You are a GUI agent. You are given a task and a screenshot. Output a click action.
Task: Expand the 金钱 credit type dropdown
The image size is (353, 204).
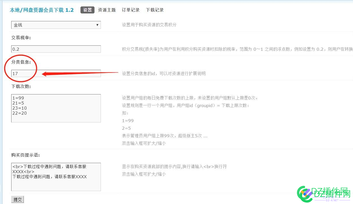[56, 25]
